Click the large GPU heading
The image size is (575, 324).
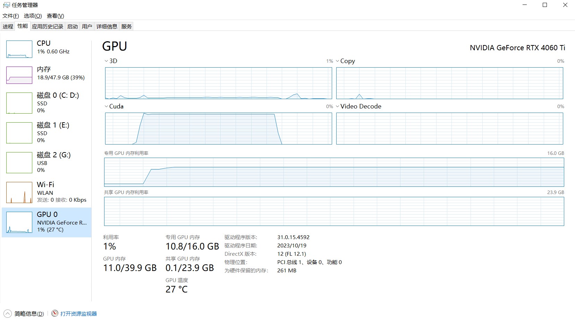pos(115,46)
